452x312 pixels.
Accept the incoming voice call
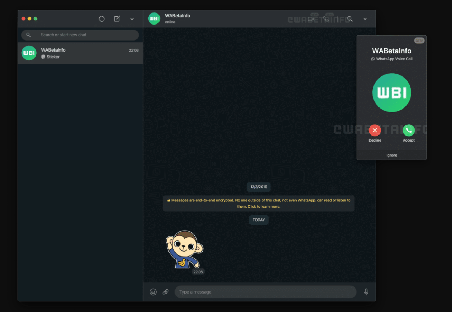[409, 130]
